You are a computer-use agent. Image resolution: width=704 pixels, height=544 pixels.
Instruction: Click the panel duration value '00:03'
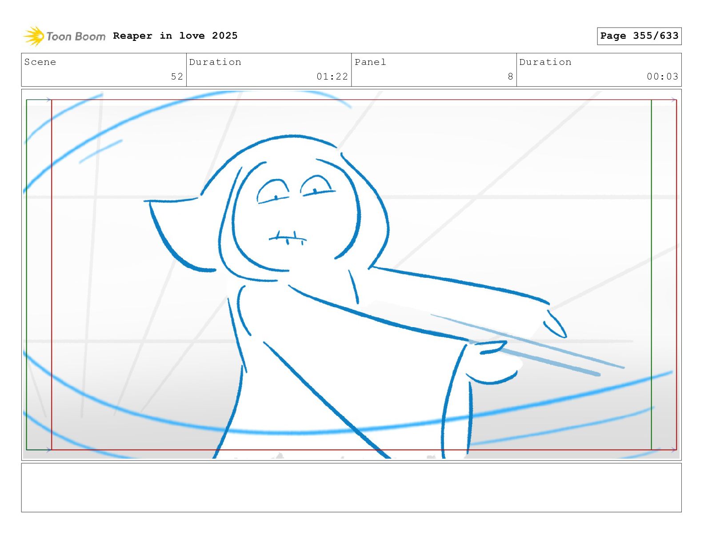click(662, 76)
